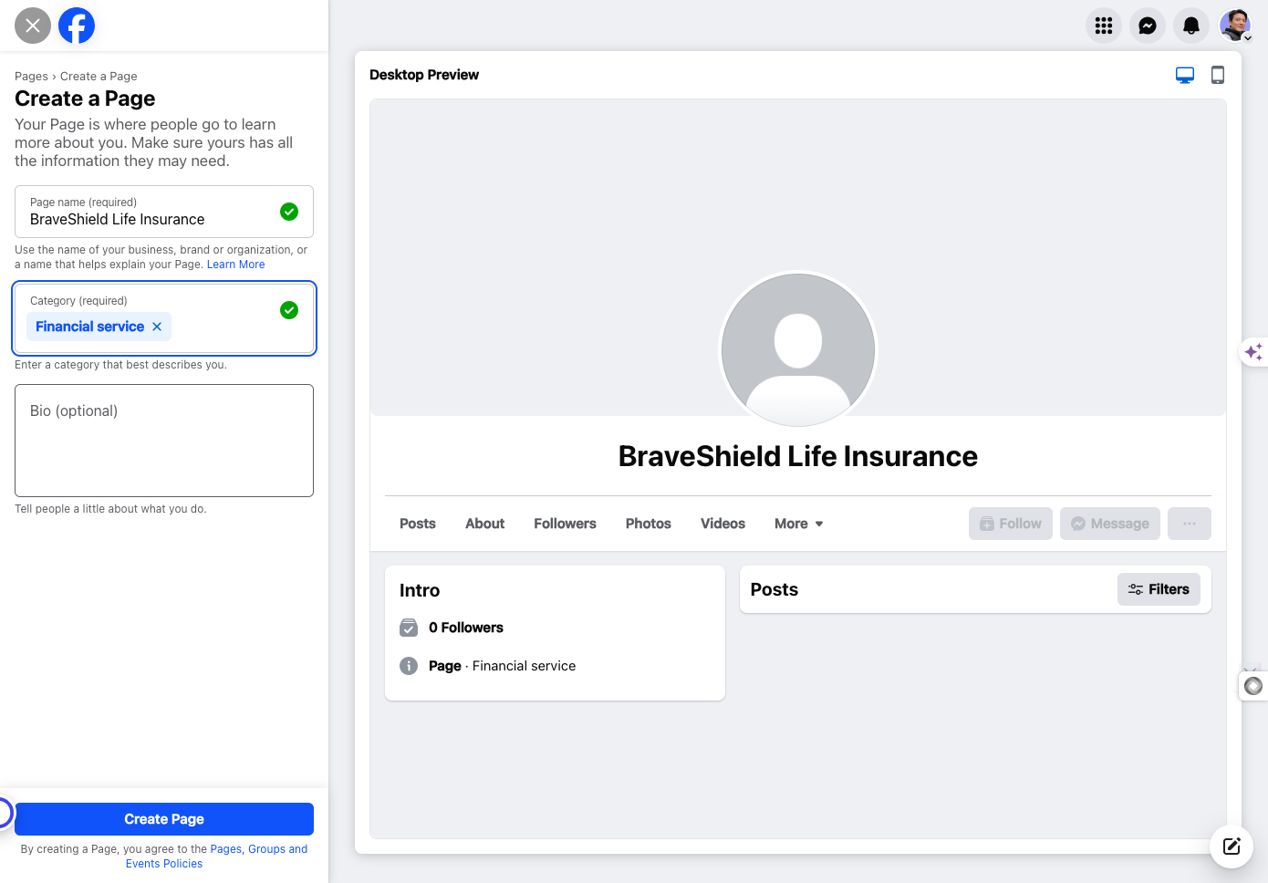Click the round extension icon on the right edge
The height and width of the screenshot is (883, 1268).
[x=1254, y=685]
